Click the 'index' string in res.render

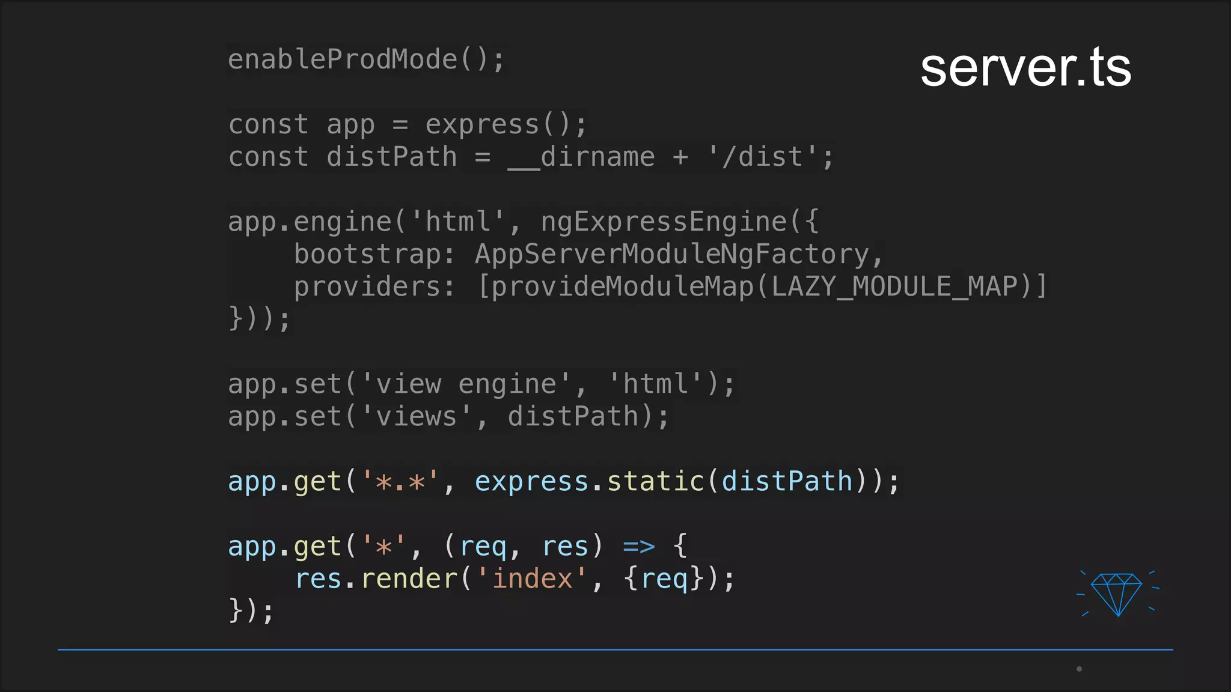click(531, 579)
